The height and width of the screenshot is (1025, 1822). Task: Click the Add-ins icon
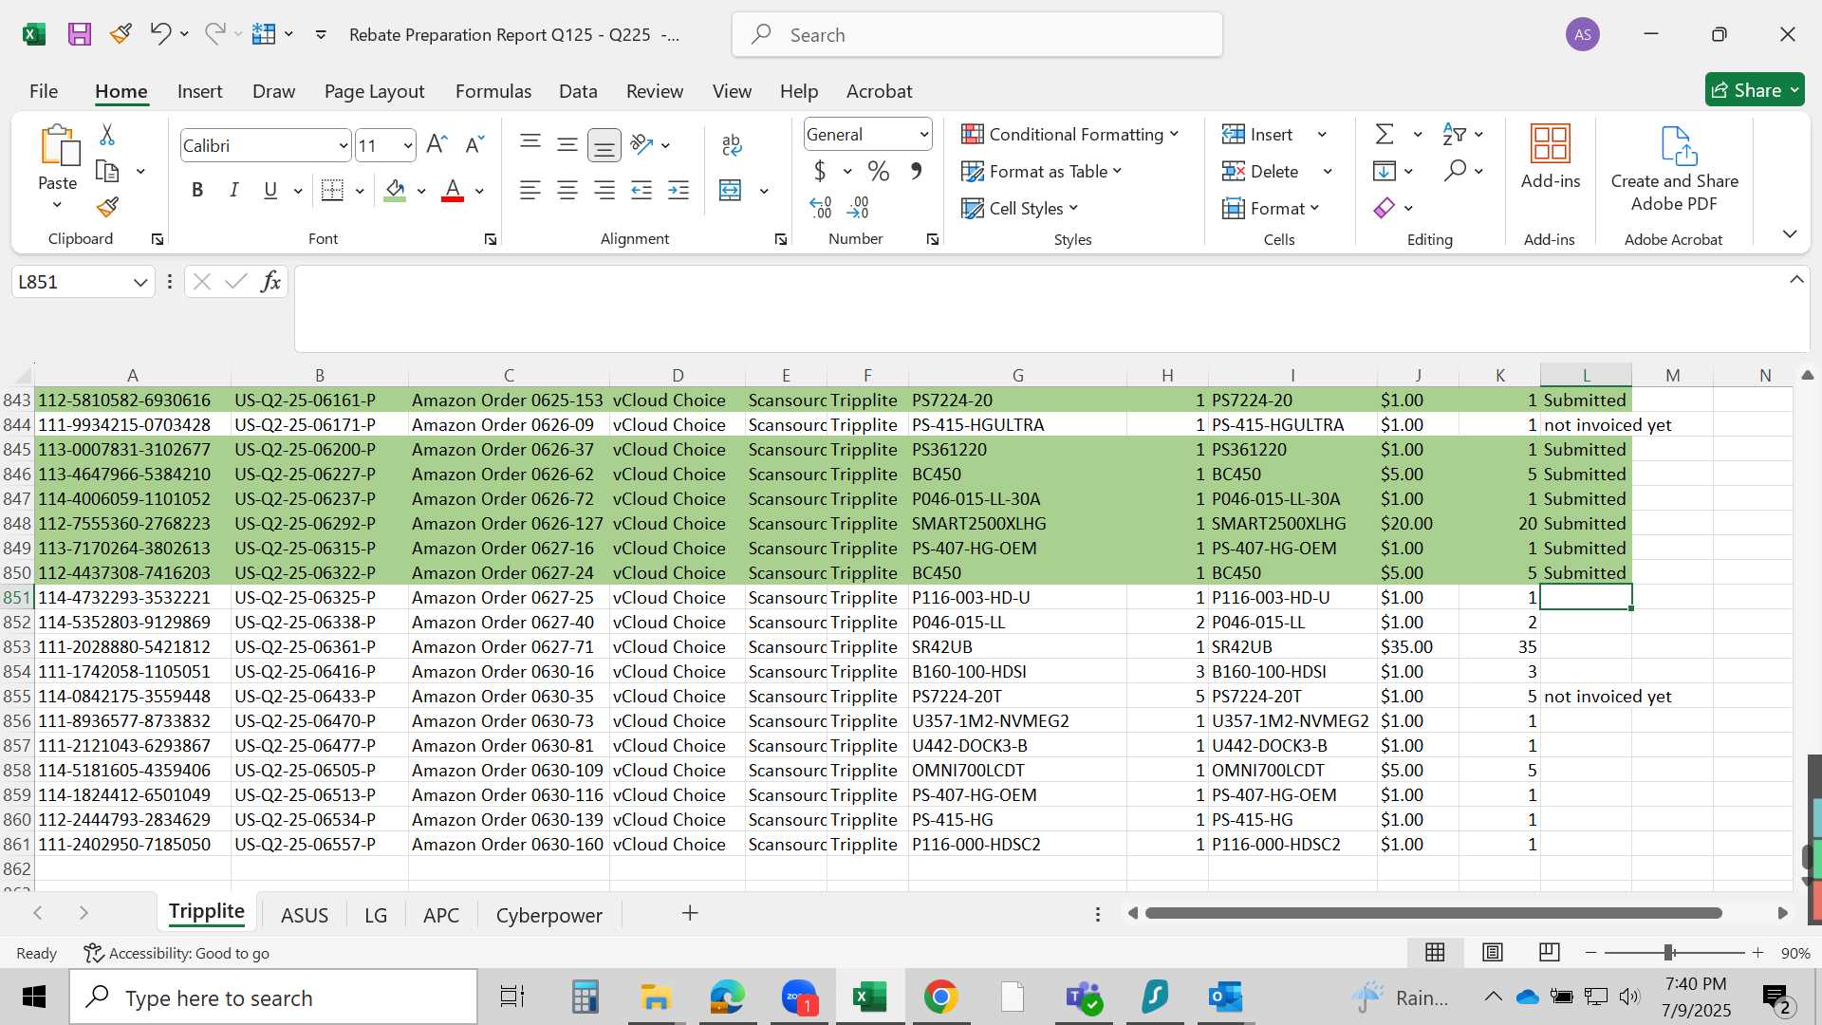tap(1551, 144)
